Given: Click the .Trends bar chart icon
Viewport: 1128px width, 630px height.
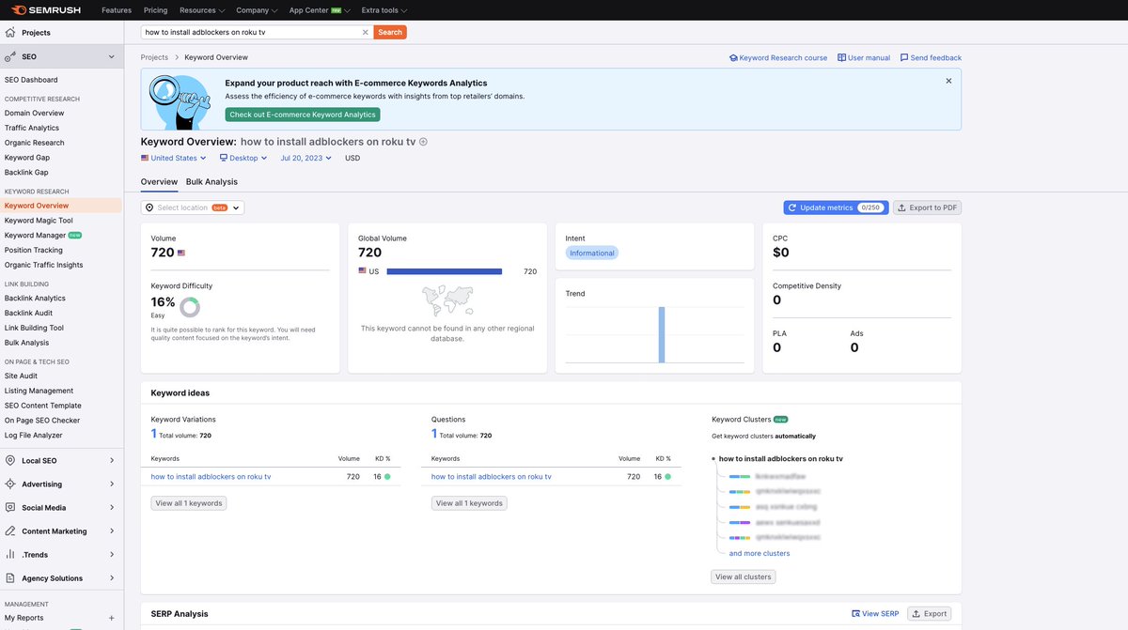Looking at the screenshot, I should (x=11, y=555).
